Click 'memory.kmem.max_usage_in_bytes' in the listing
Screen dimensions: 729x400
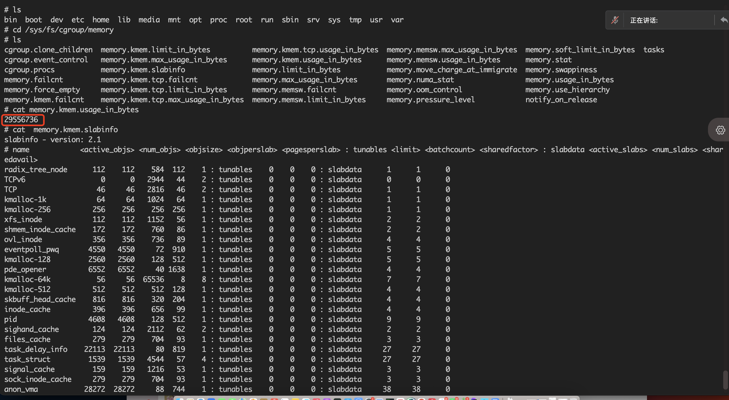click(164, 60)
